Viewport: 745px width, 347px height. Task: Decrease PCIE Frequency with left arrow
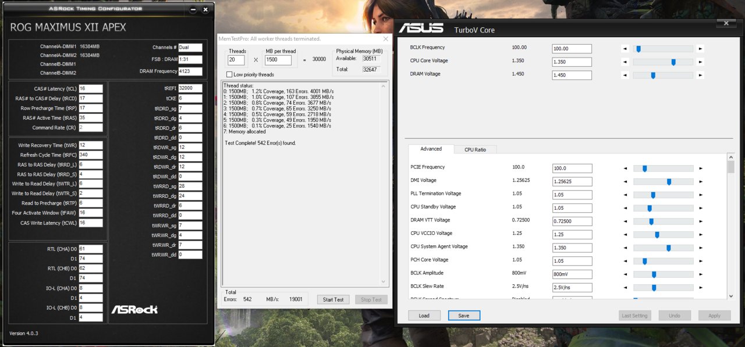pos(626,168)
